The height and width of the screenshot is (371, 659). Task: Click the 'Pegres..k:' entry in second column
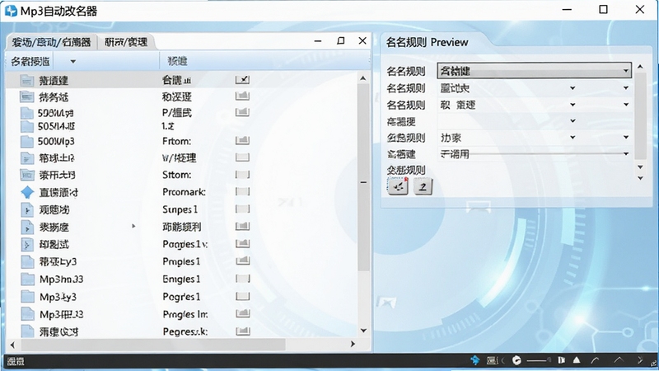(185, 331)
